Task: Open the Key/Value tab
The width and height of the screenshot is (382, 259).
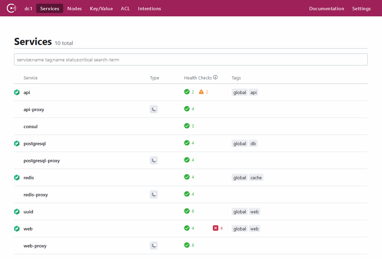Action: coord(101,9)
